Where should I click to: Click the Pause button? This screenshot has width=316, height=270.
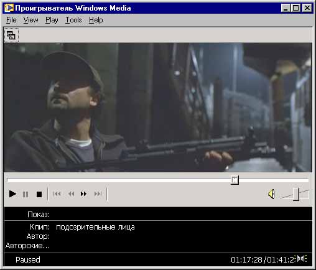(26, 194)
